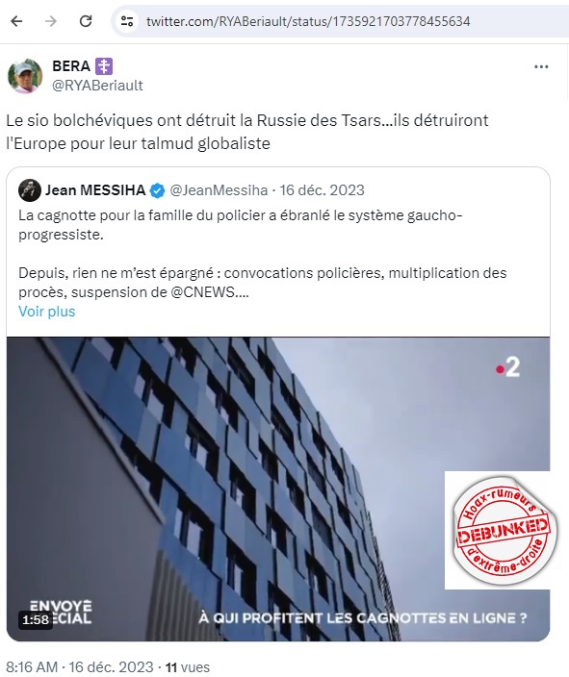Open BERA profile avatar picture
Viewport: 569px width, 677px height.
[25, 76]
